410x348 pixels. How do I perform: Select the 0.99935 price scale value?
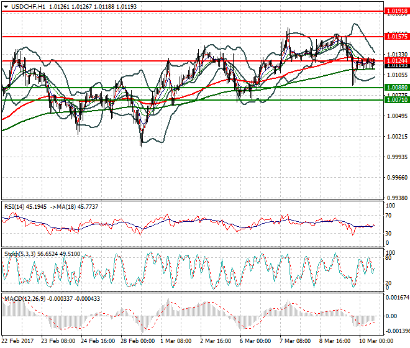397,157
